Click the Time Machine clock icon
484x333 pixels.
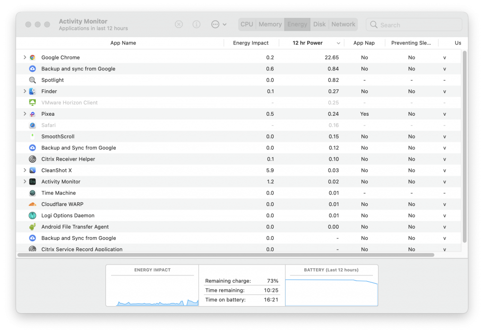click(x=33, y=193)
